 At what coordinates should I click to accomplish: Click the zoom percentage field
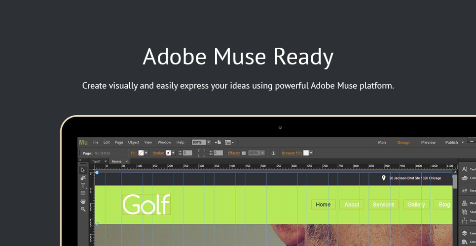tap(199, 142)
